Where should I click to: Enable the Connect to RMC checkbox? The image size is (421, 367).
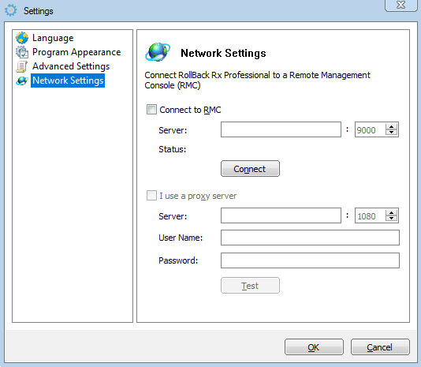pyautogui.click(x=151, y=110)
